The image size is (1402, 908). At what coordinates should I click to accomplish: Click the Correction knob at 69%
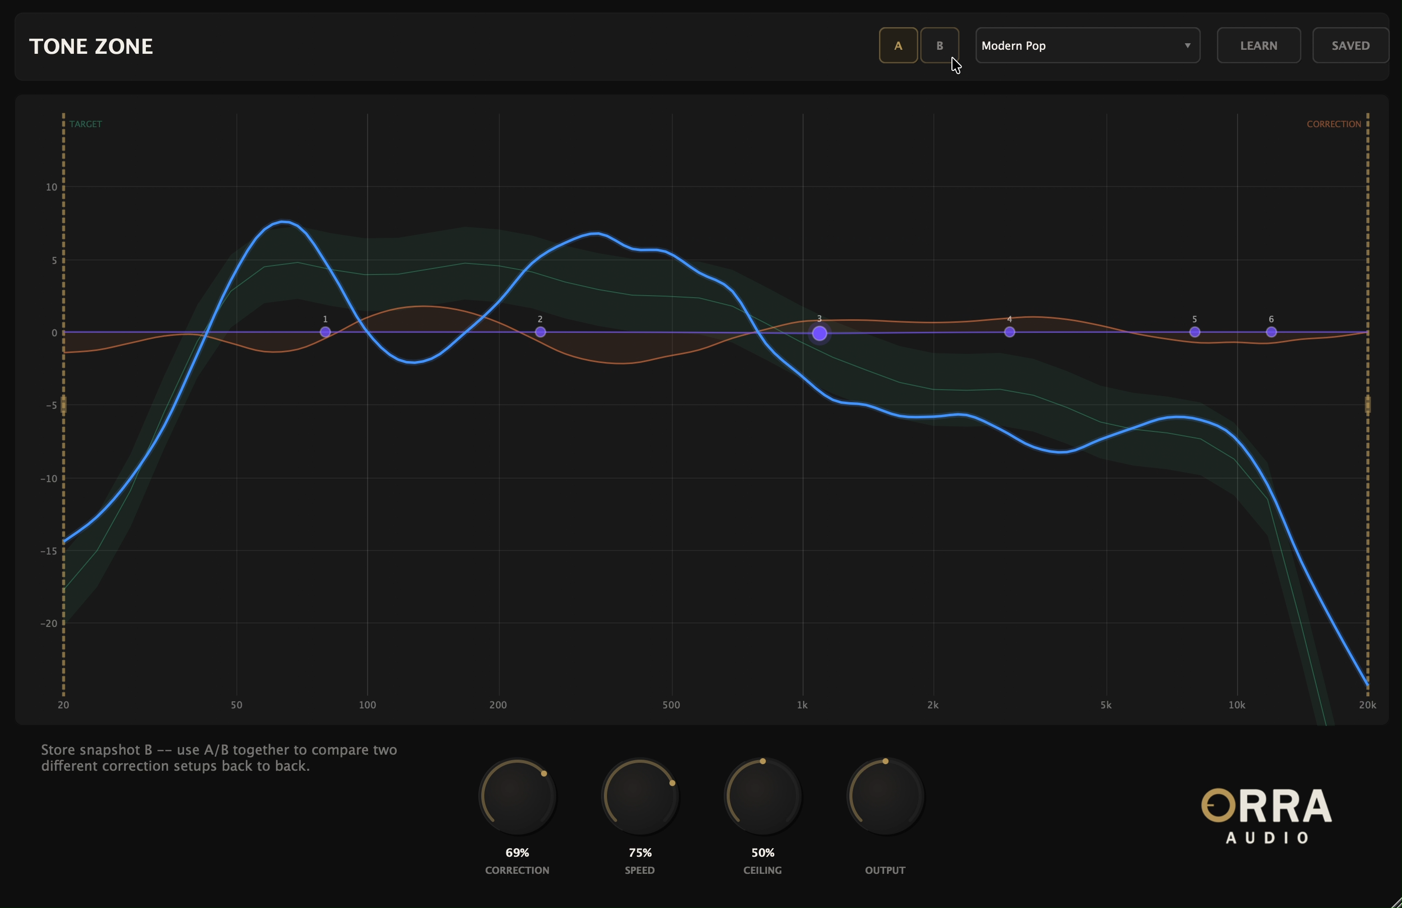click(x=517, y=796)
